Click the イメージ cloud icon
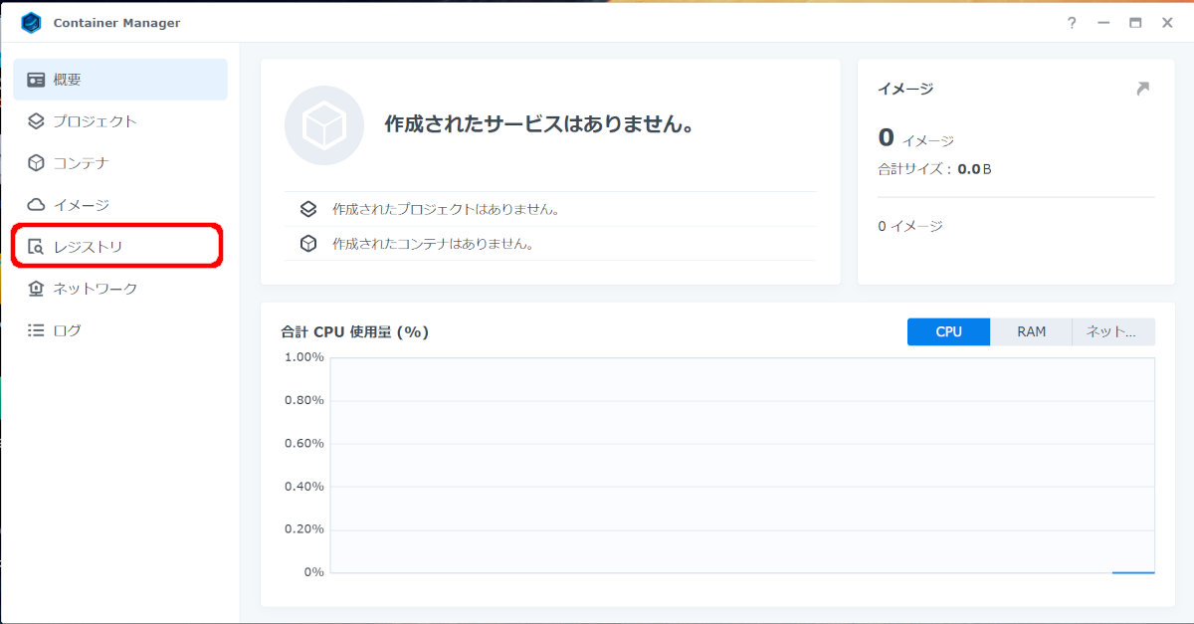 [36, 205]
